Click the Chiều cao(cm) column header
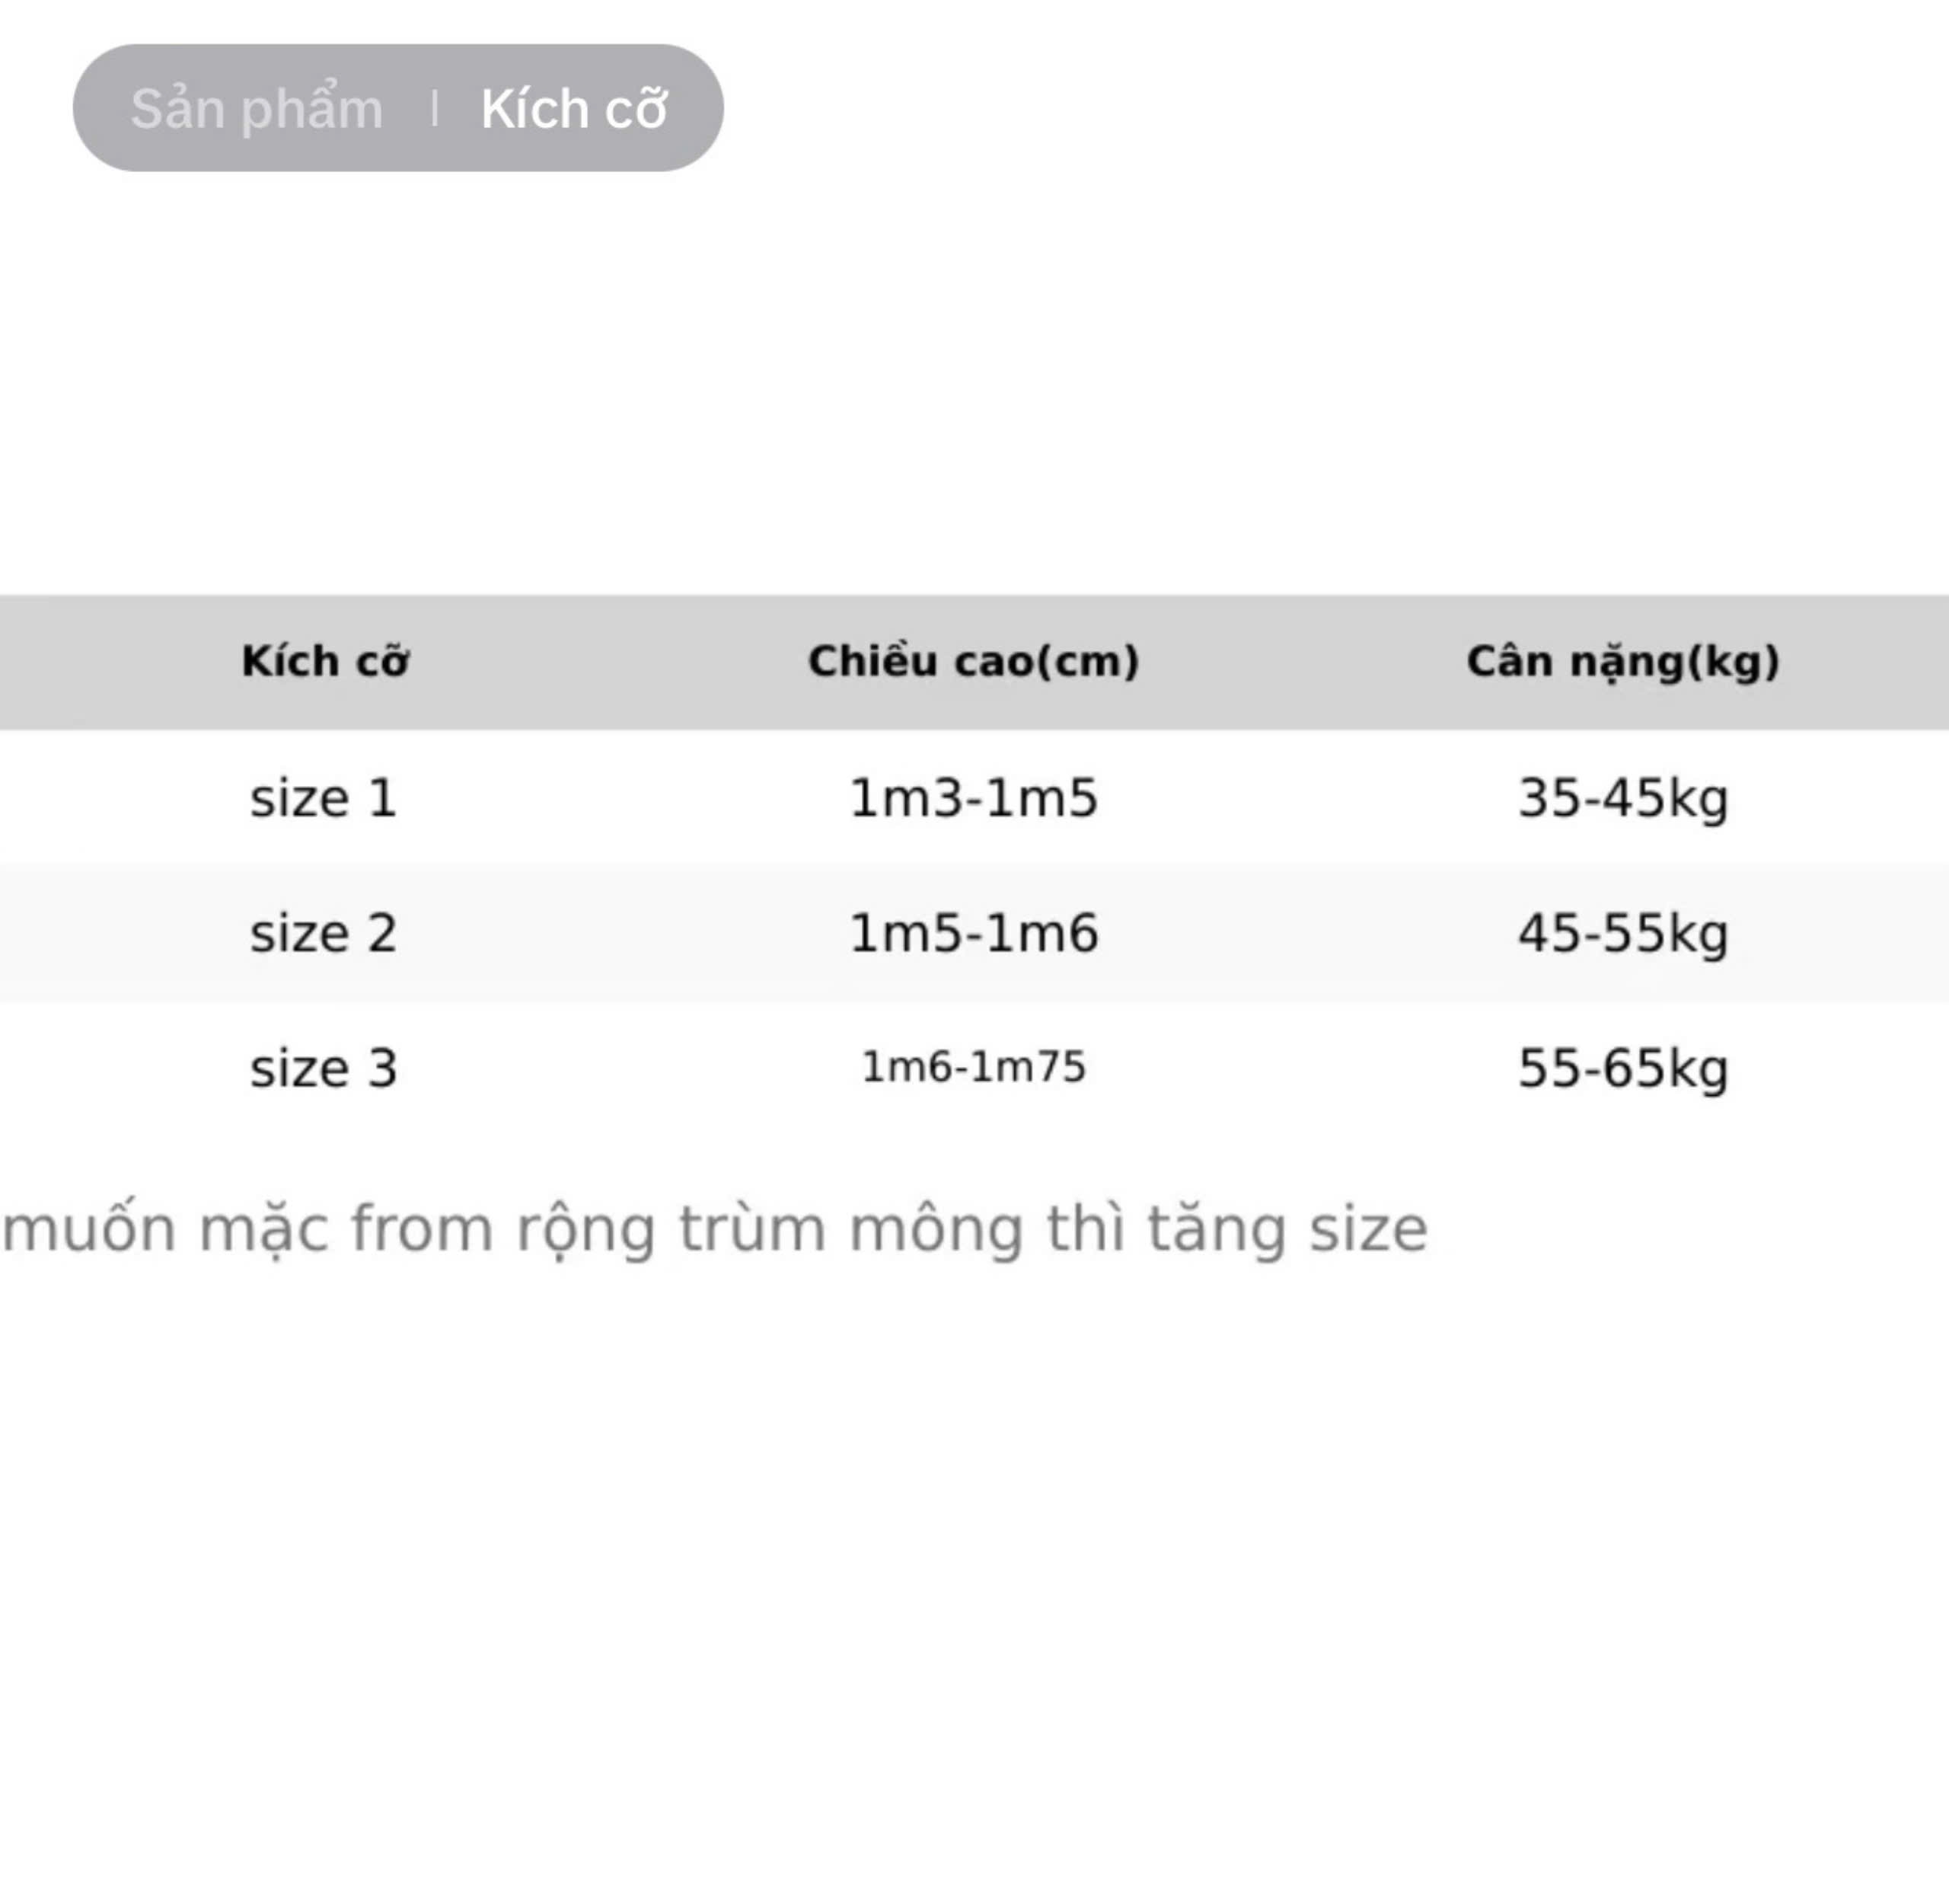Image resolution: width=1949 pixels, height=1904 pixels. click(x=974, y=661)
